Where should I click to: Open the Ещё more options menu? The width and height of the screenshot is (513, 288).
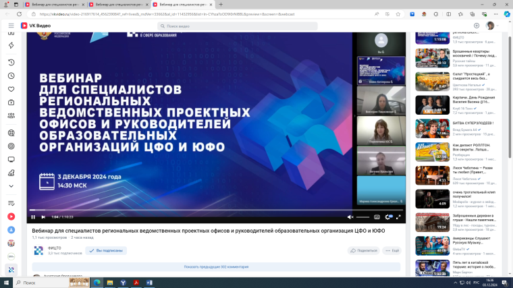391,251
